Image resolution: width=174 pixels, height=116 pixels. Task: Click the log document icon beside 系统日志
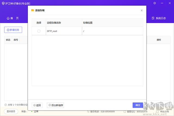(x=153, y=18)
